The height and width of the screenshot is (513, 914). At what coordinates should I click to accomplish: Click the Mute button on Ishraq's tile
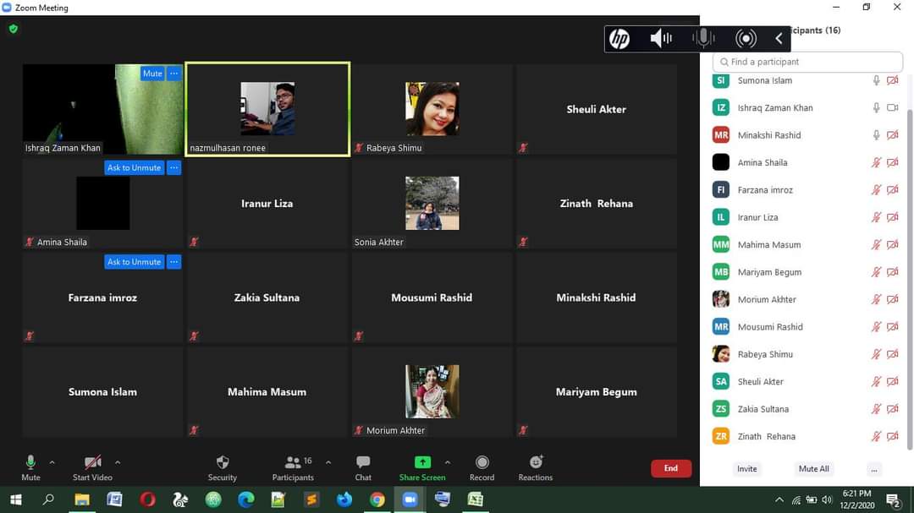tap(152, 74)
